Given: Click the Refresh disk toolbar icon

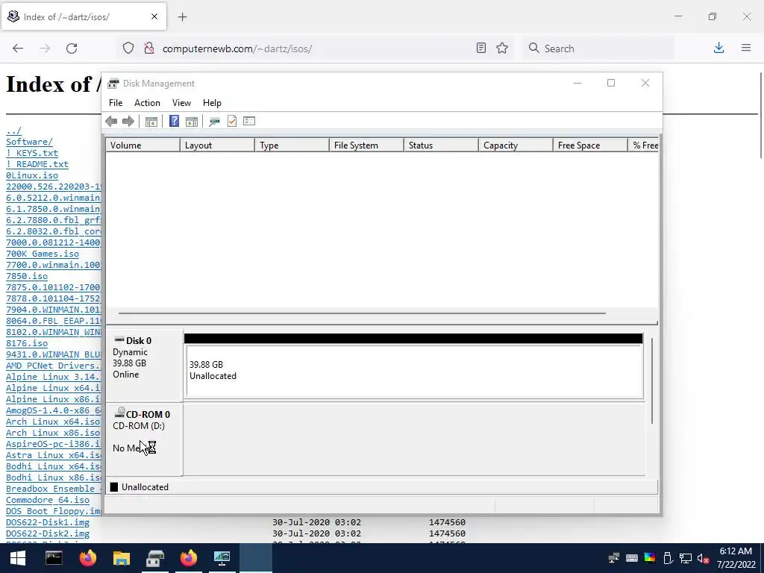Looking at the screenshot, I should 214,122.
